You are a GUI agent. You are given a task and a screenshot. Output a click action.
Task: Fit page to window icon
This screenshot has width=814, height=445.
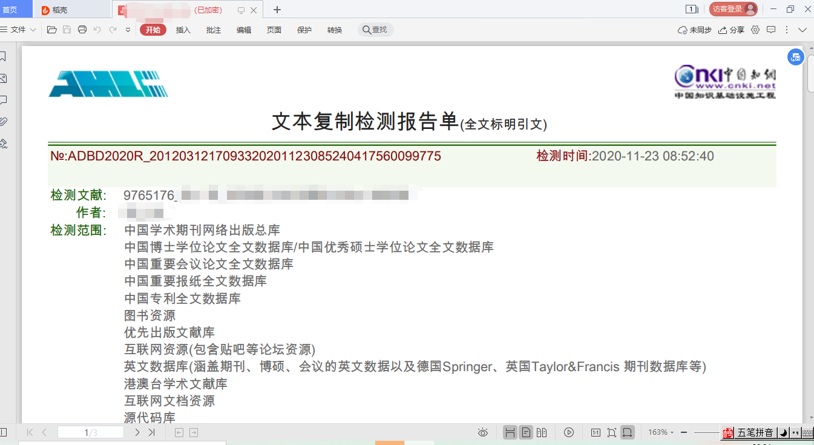click(611, 432)
